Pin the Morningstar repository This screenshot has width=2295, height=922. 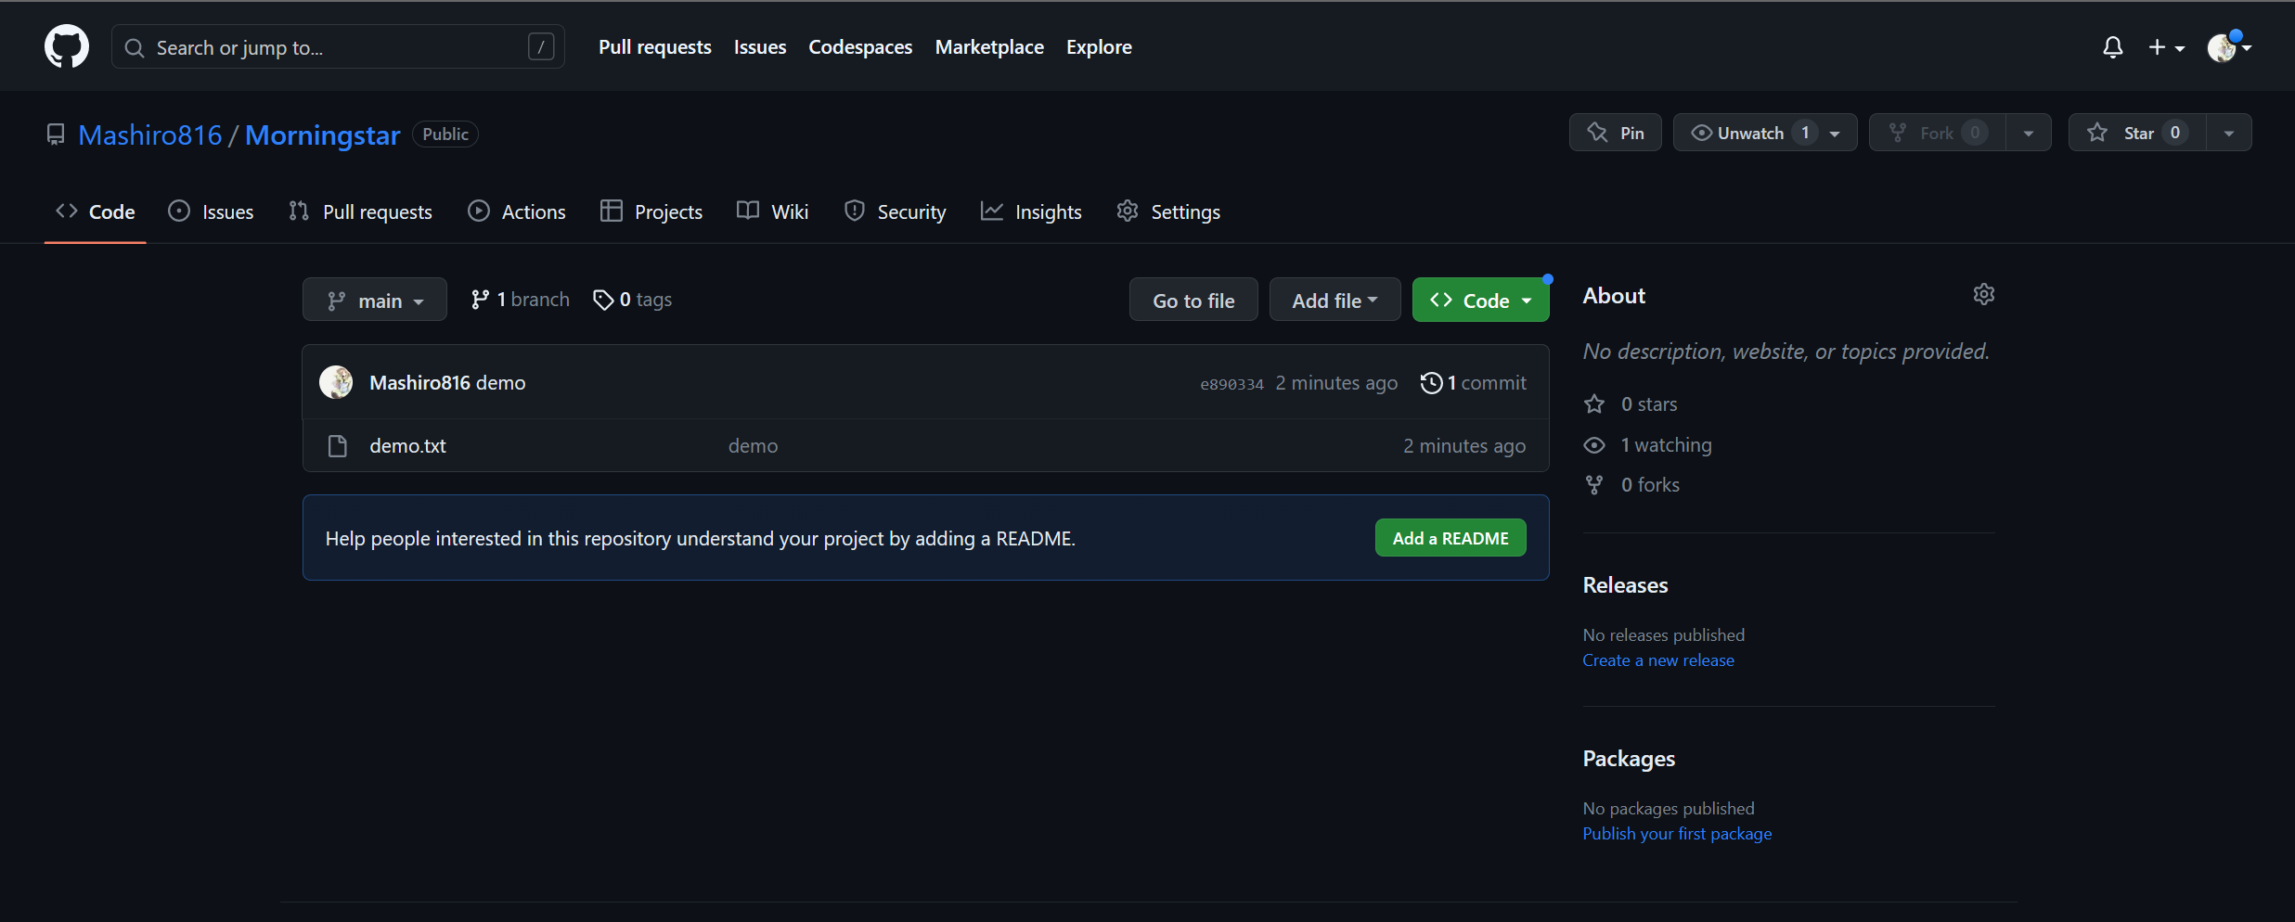tap(1616, 133)
